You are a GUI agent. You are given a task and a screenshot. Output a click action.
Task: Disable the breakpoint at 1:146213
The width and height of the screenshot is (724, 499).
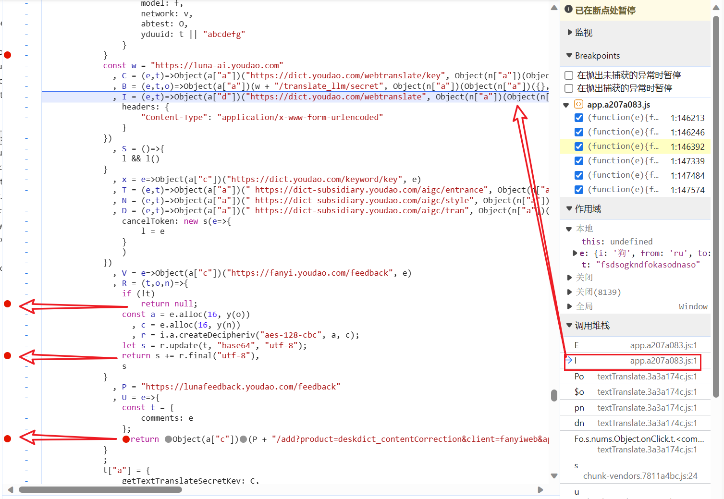[x=579, y=118]
